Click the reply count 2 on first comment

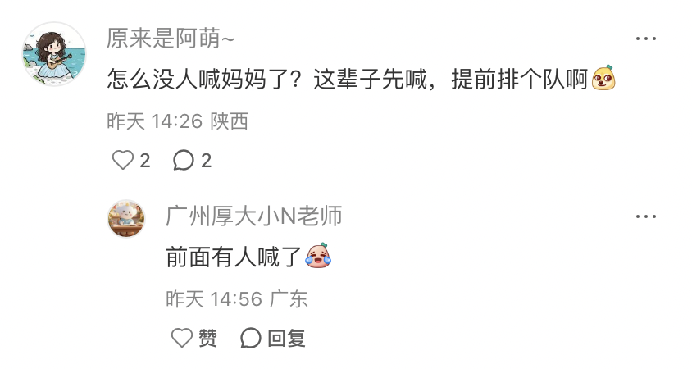(206, 161)
